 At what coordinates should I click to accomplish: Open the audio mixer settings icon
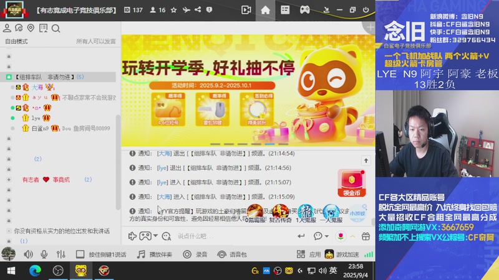click(x=61, y=254)
